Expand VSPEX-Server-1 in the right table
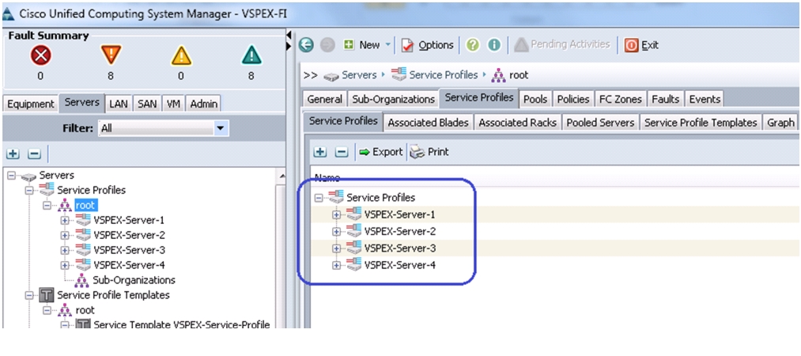Screen dimensions: 801x356 click(336, 214)
